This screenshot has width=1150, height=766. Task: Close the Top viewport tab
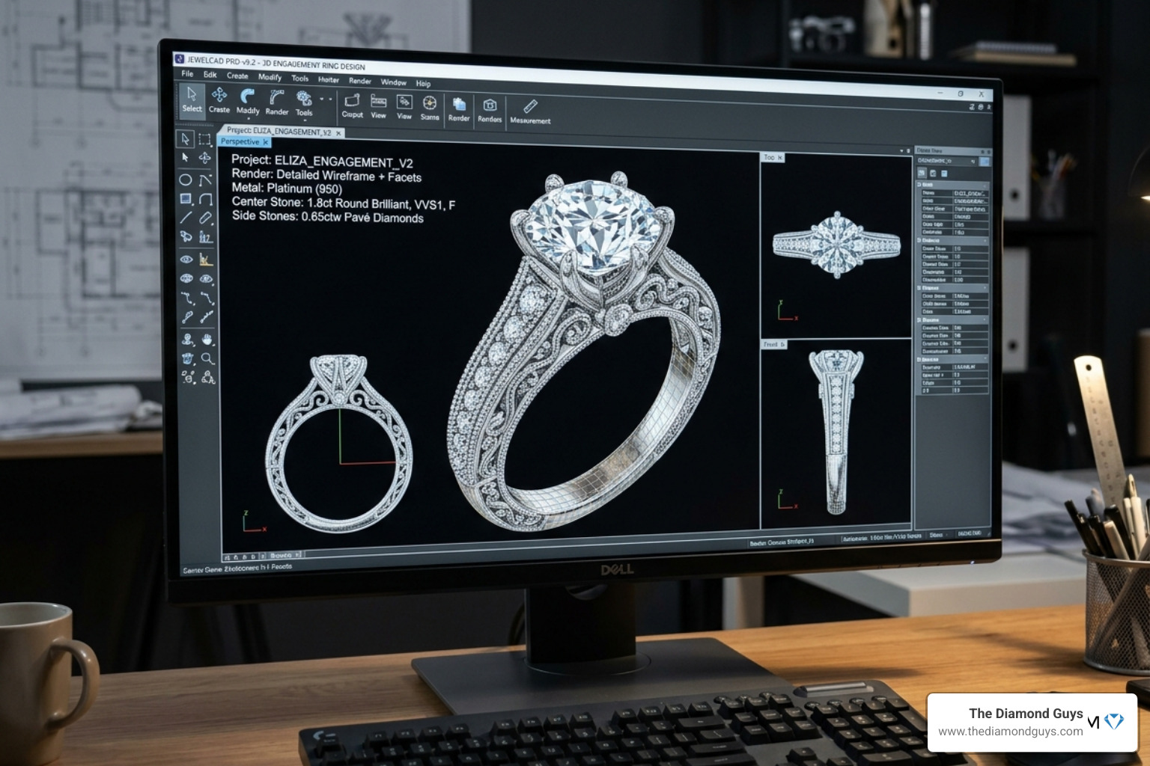click(780, 158)
